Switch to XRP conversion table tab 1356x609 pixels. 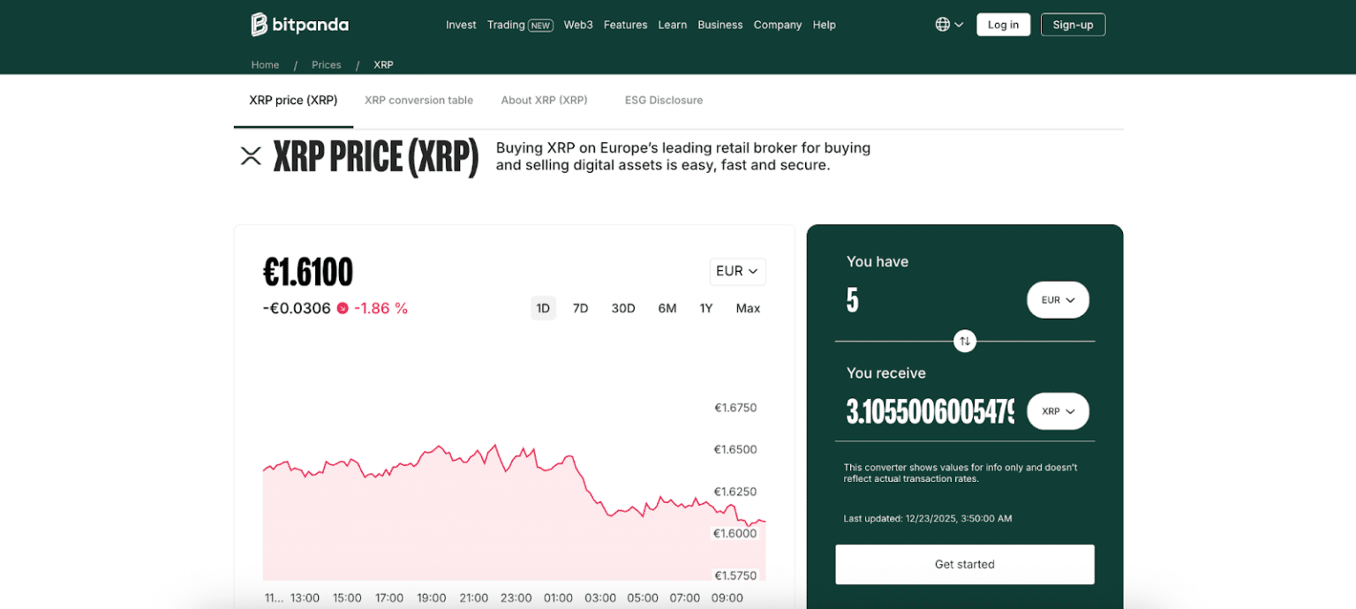tap(418, 101)
